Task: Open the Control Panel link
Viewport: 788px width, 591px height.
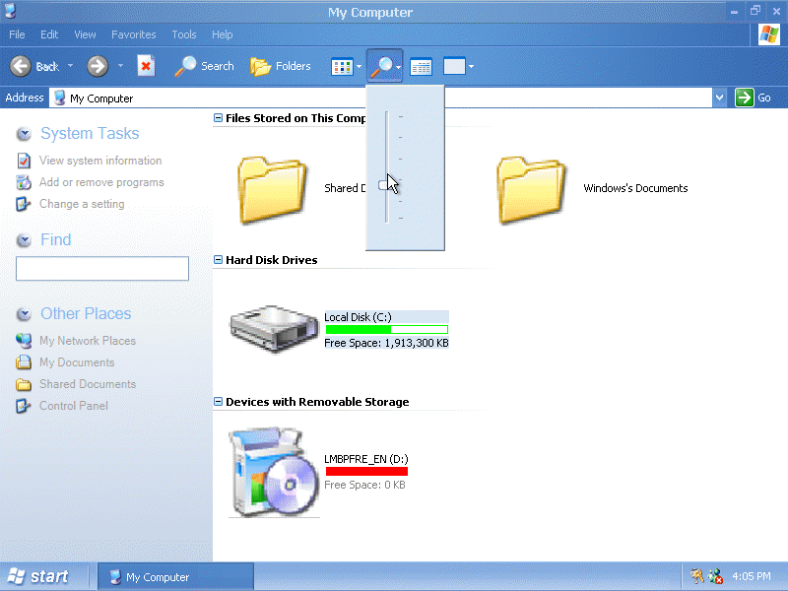Action: coord(73,406)
